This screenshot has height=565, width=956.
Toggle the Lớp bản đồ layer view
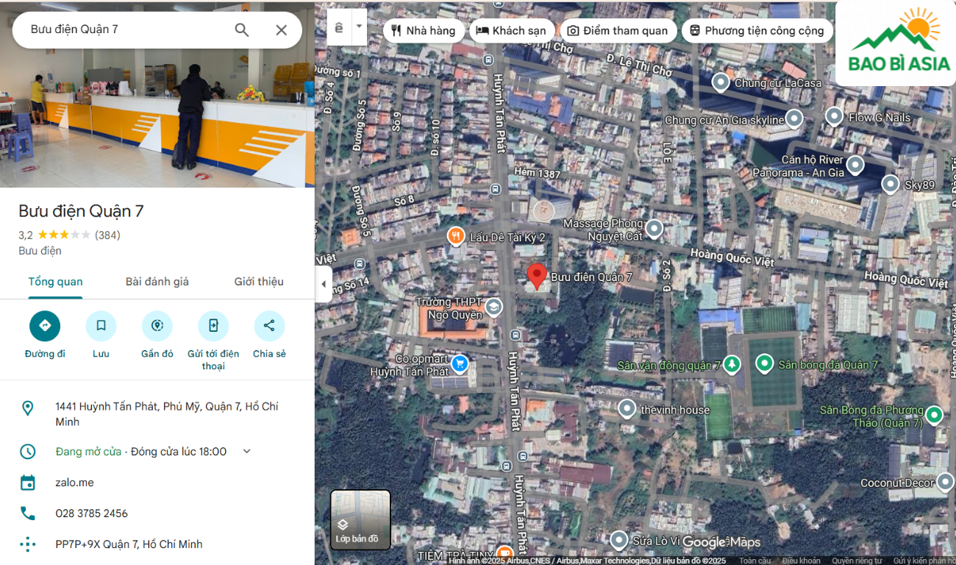tap(360, 519)
